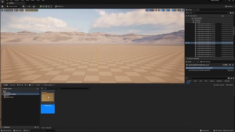Viewport: 235px width, 132px height.
Task: Open the Selection Mode dropdown
Action: point(13,7)
